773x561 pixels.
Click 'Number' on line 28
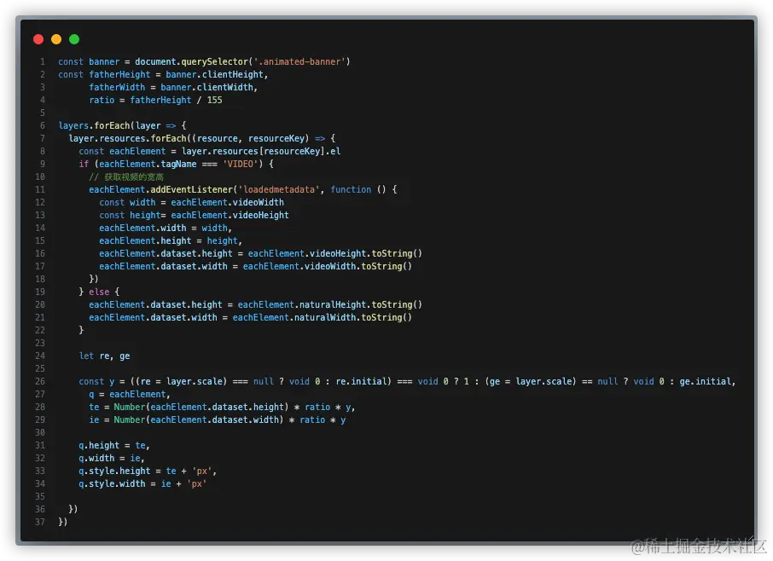coord(130,407)
